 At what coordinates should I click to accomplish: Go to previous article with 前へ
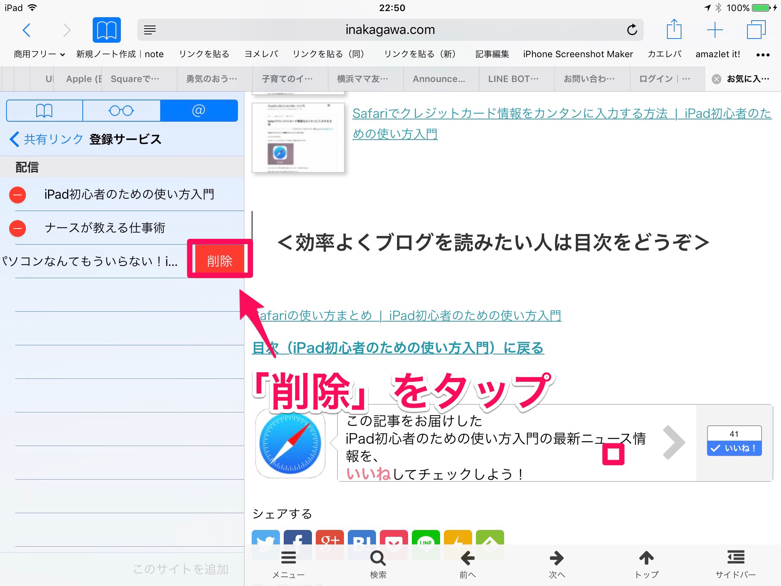point(468,565)
